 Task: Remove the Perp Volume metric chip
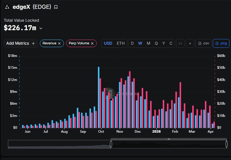92,43
